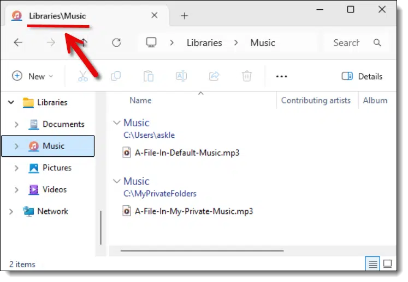
Task: Collapse the Music group at C:\Users\askle
Action: click(x=115, y=123)
